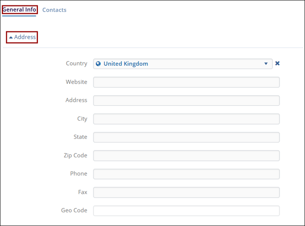Viewport: 305px width, 226px height.
Task: Select the United Kingdom country combo box
Action: pos(182,64)
